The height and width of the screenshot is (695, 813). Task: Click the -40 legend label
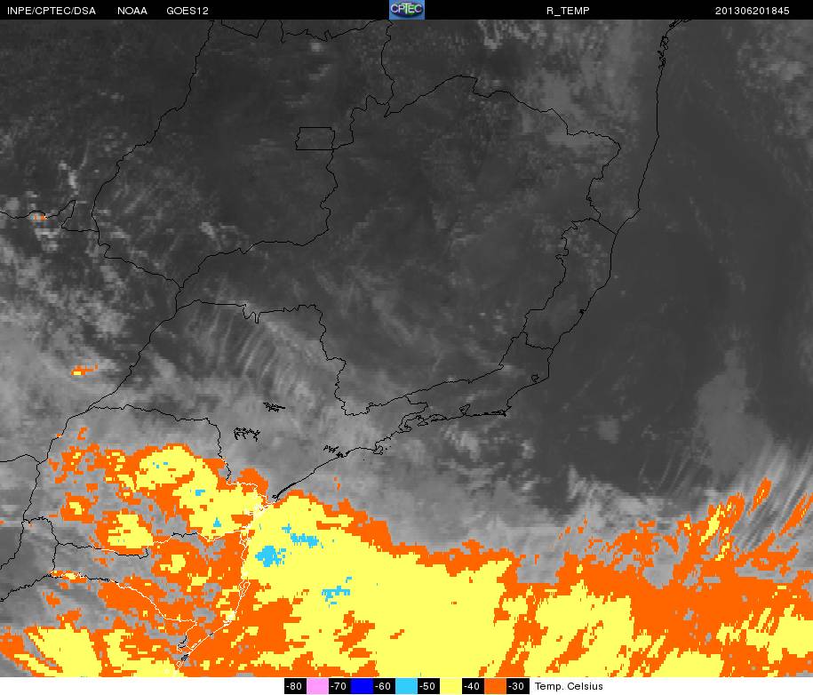tap(473, 686)
